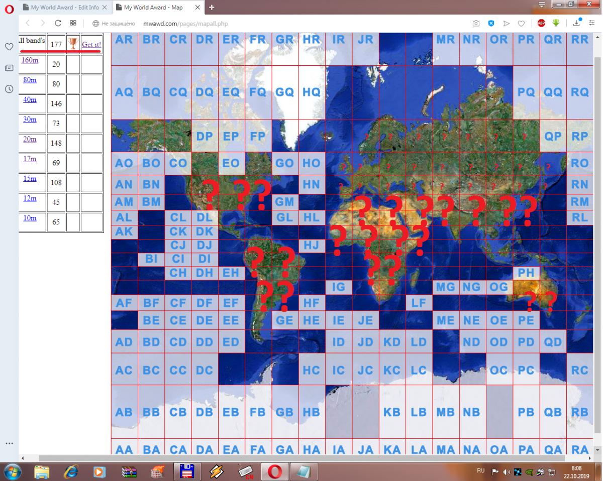
Task: Open Speed Dial start page grid
Action: (73, 23)
